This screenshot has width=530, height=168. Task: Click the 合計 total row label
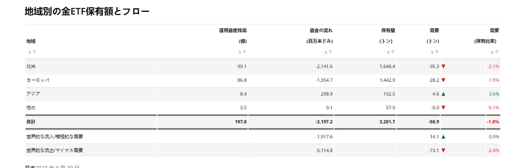pyautogui.click(x=31, y=121)
